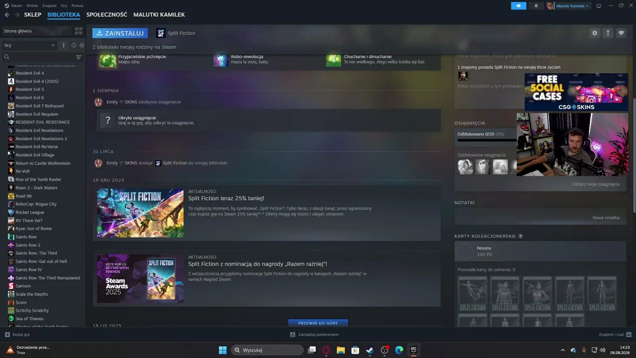The image size is (636, 358).
Task: Open the MALUTKI KAMILEK profile tab
Action: 159,15
